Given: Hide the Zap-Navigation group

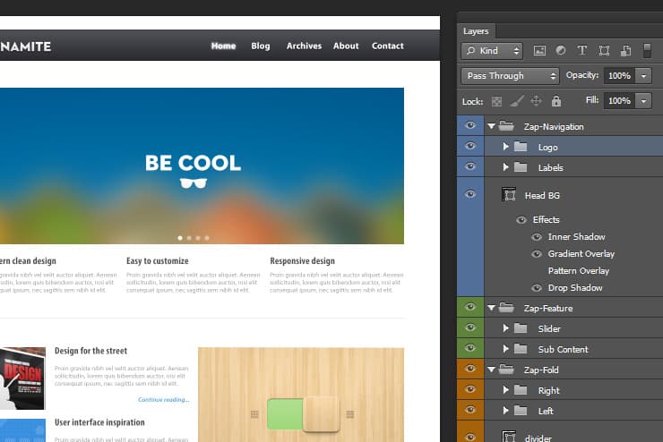Looking at the screenshot, I should point(470,126).
